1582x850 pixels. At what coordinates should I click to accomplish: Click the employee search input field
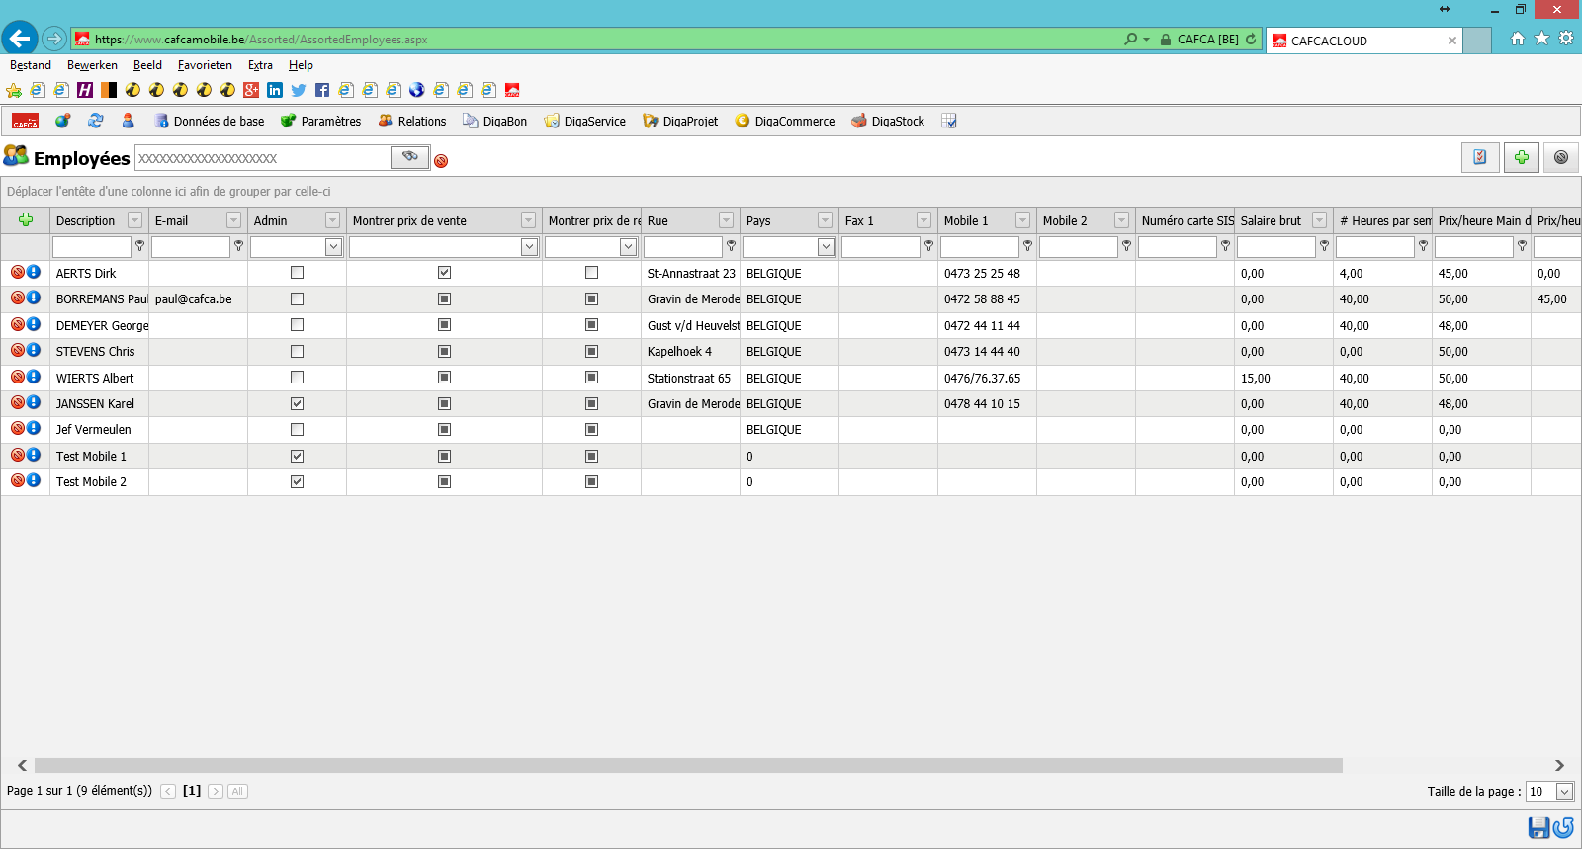262,158
